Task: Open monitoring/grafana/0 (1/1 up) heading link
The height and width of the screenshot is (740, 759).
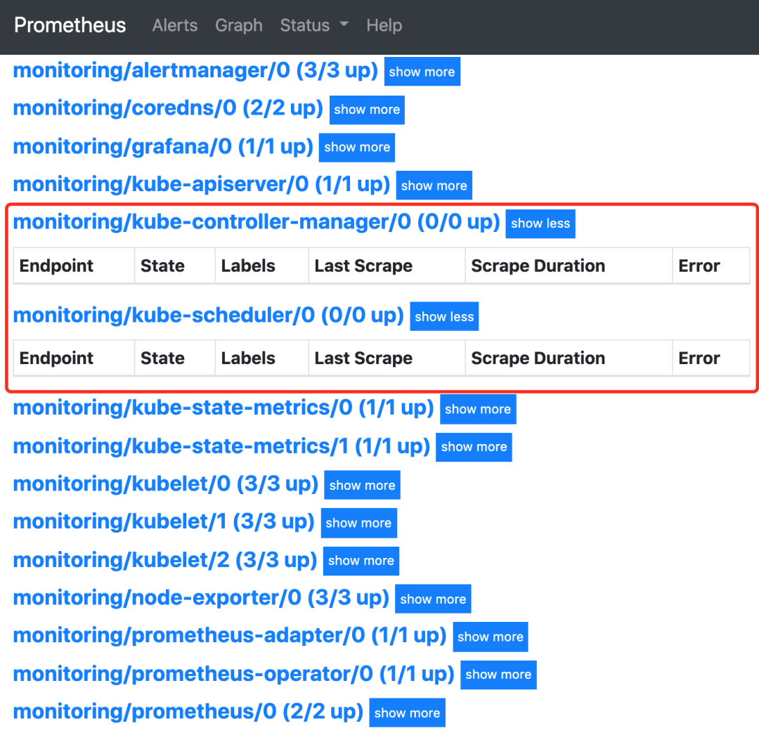Action: (x=163, y=147)
